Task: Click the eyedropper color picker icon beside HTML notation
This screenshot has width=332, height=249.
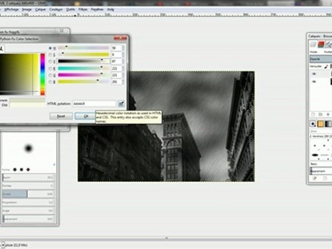Action: click(x=121, y=104)
